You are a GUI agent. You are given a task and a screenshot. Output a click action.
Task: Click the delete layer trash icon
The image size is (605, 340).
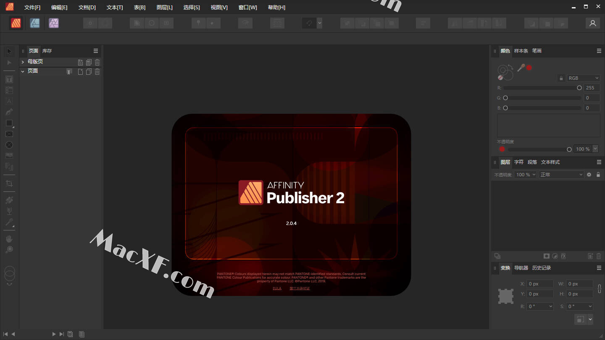(x=599, y=256)
